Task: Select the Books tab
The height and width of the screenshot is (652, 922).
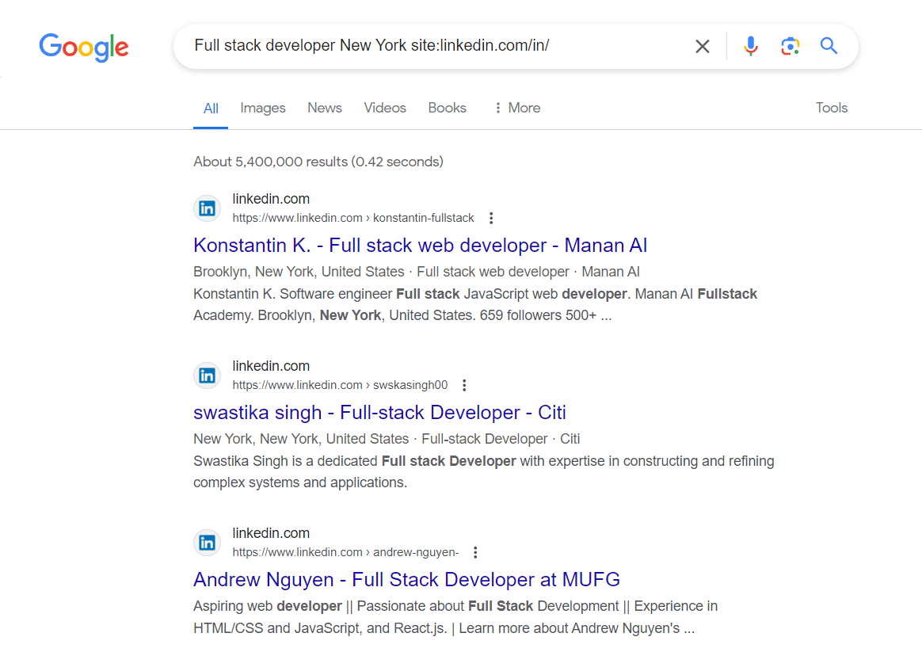Action: pos(447,108)
